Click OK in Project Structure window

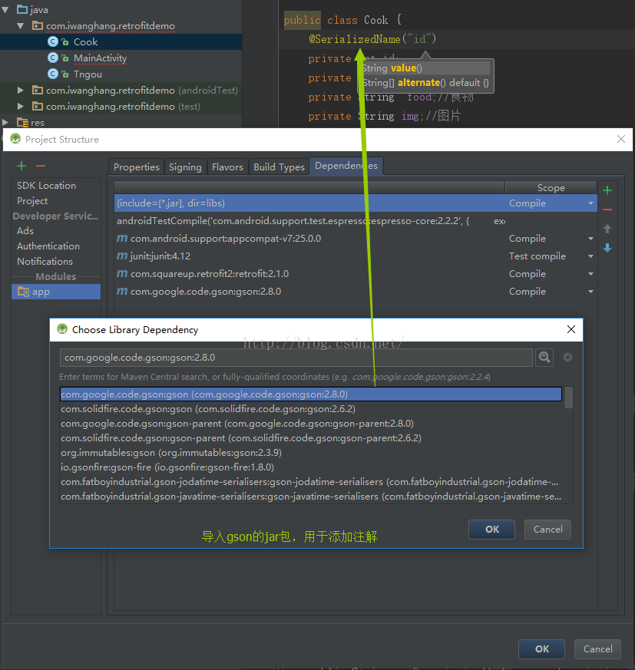pos(542,649)
